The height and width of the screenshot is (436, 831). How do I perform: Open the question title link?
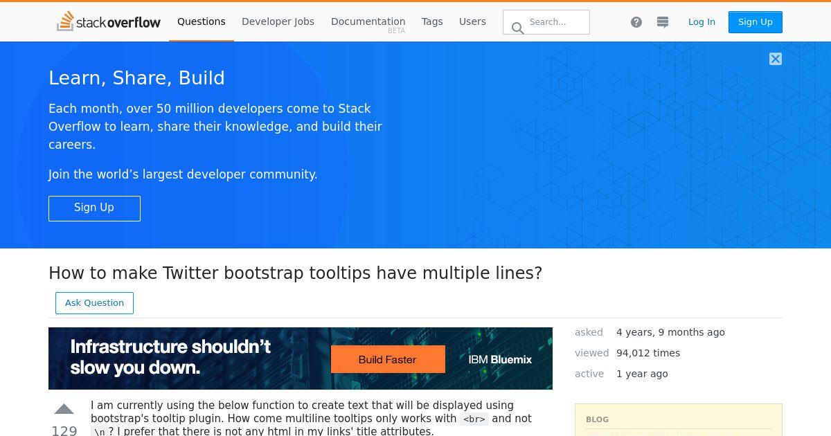pyautogui.click(x=296, y=273)
